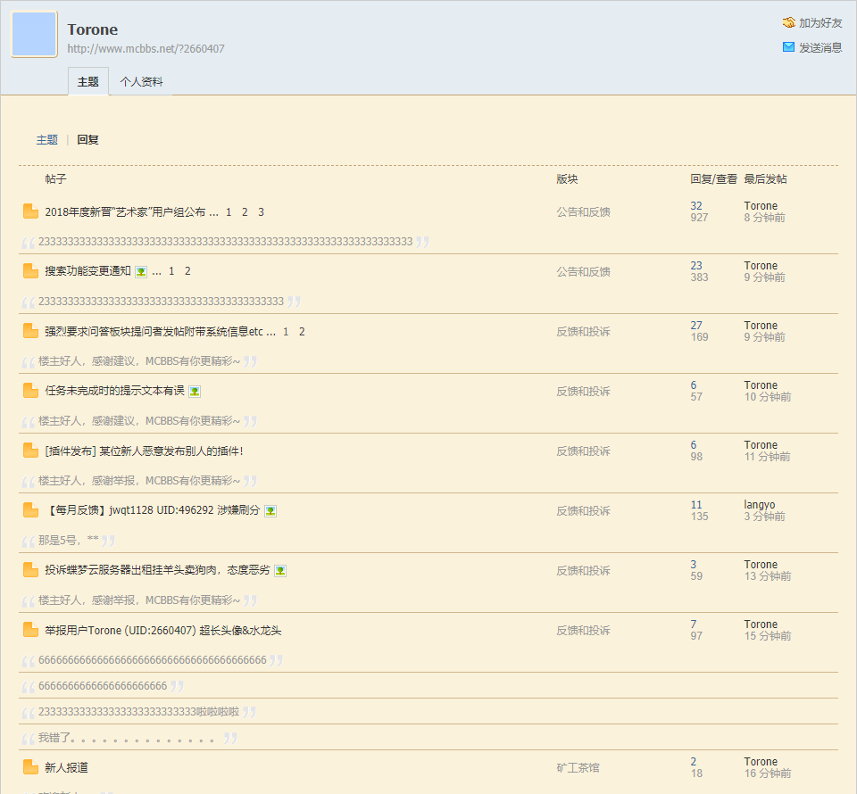Viewport: 857px width, 794px height.
Task: Open reply quote 那是5号,**
Action: click(x=69, y=540)
